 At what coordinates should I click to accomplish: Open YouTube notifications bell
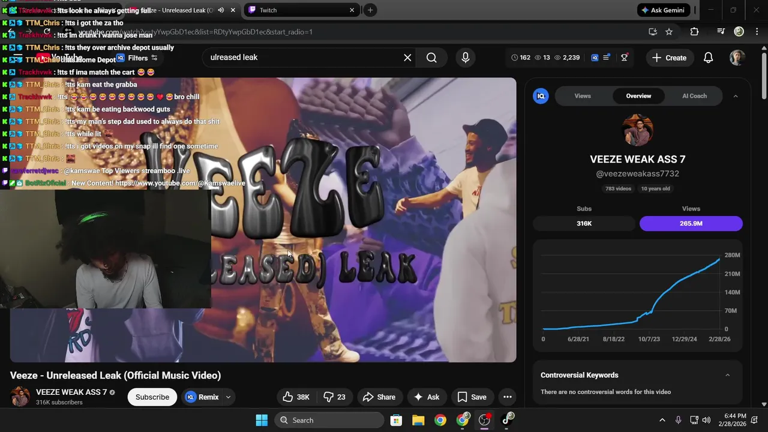(708, 58)
